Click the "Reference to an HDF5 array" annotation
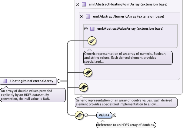The height and width of the screenshot is (129, 183). point(126,125)
